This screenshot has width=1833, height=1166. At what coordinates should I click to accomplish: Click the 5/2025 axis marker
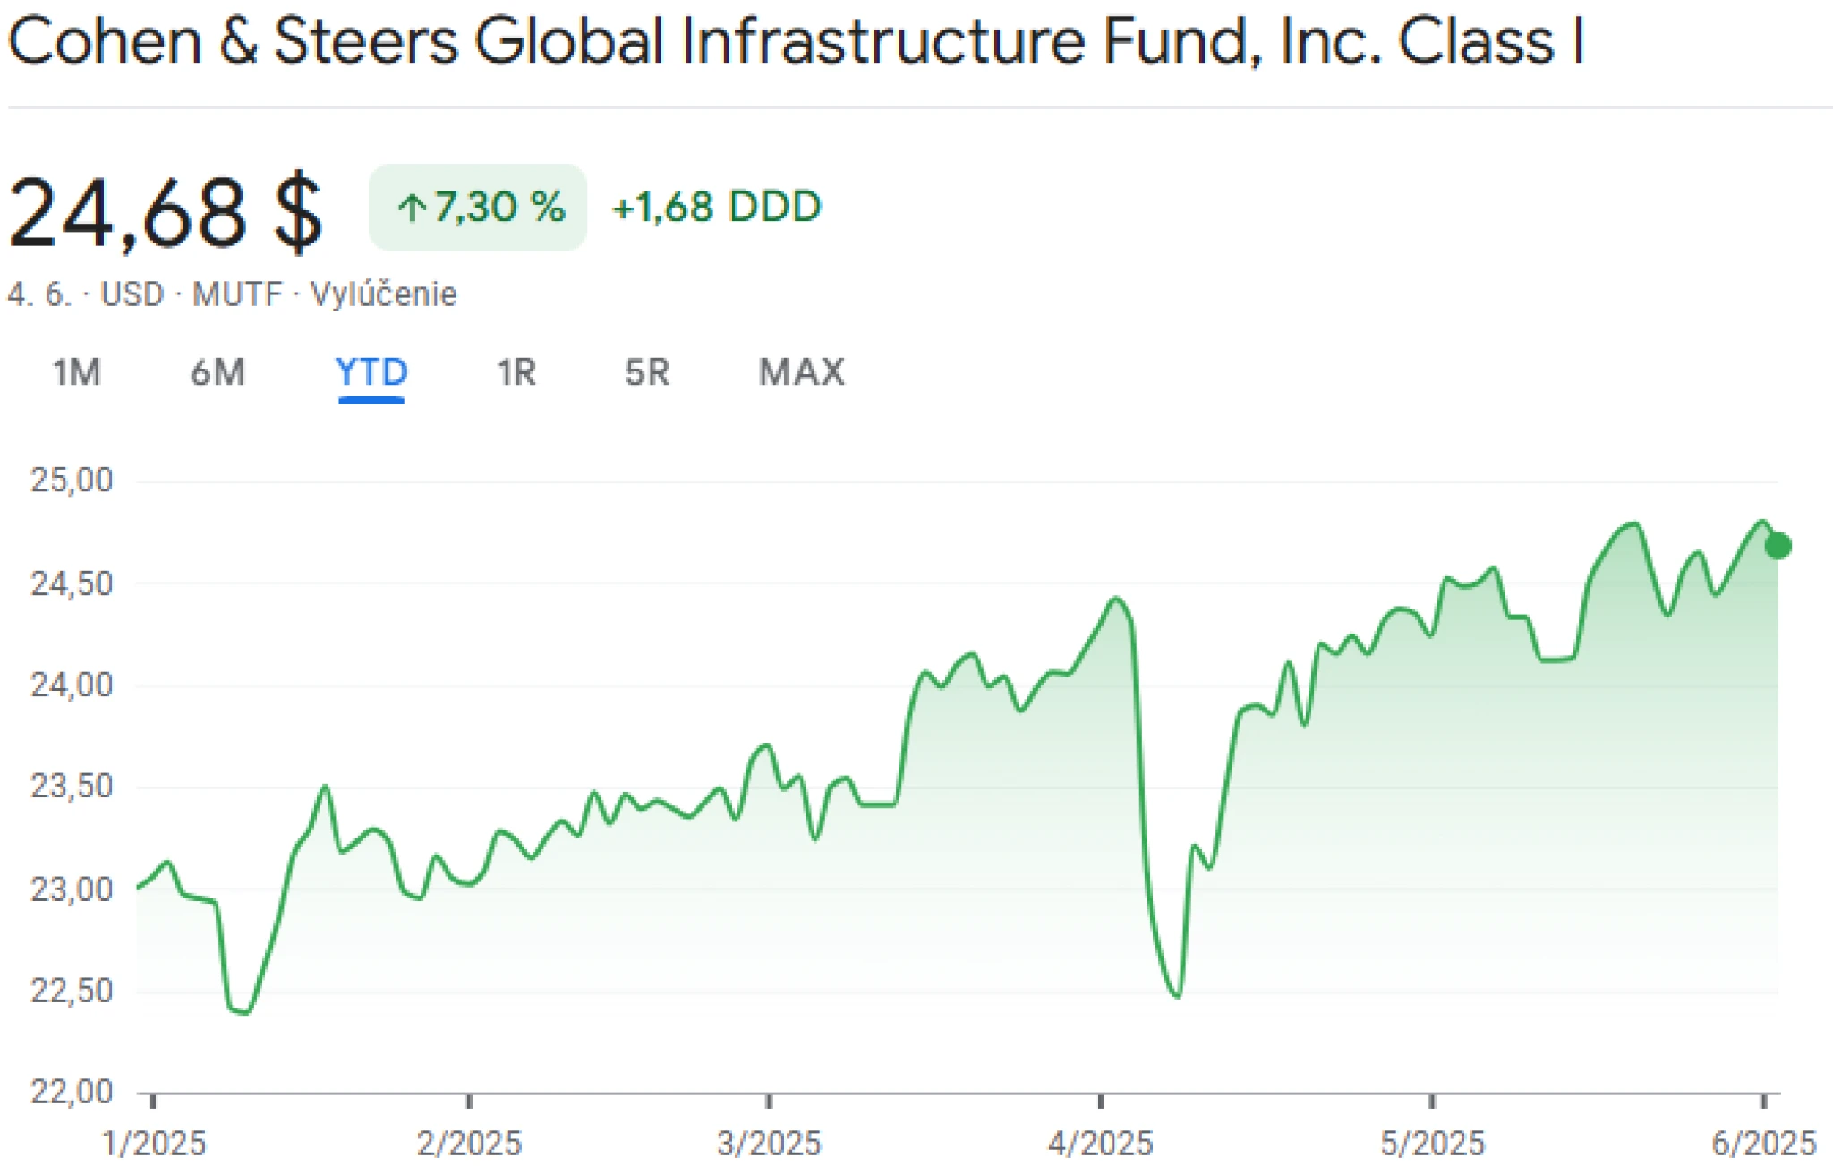[1432, 1143]
